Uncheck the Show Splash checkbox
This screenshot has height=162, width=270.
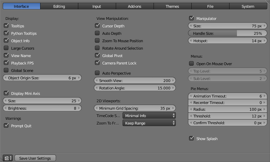(x=191, y=138)
